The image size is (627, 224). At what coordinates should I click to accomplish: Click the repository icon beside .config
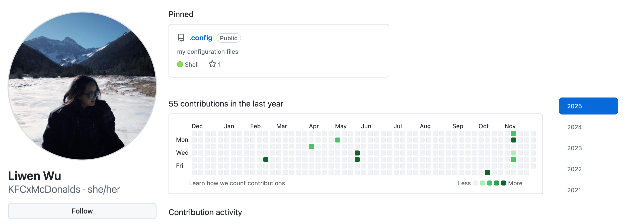[181, 38]
